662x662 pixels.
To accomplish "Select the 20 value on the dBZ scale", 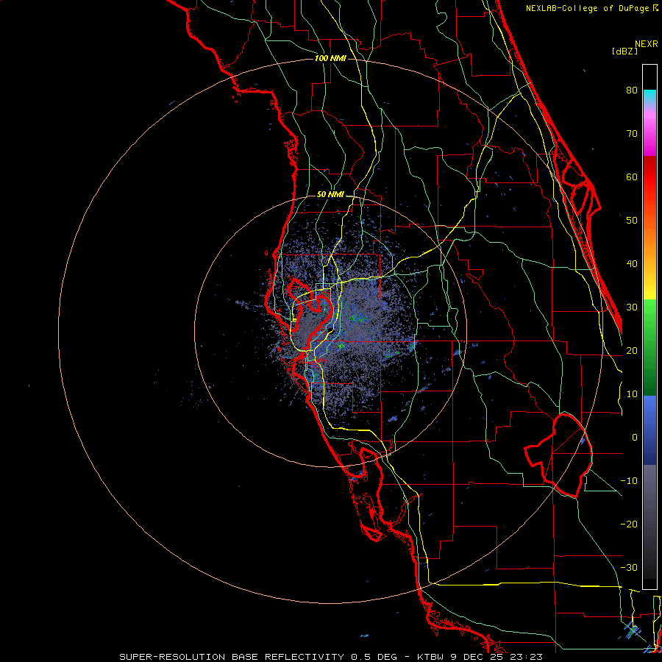I will (x=632, y=351).
